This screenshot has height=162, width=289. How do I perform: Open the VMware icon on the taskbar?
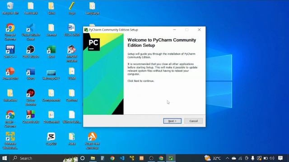point(132,158)
